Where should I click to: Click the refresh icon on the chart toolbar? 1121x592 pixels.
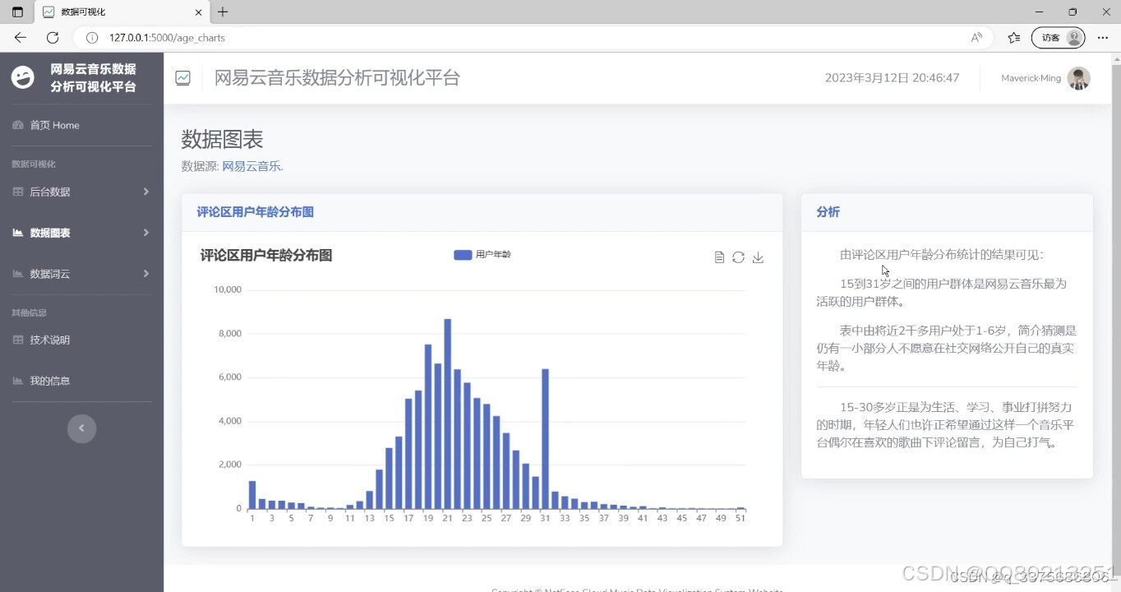tap(738, 257)
